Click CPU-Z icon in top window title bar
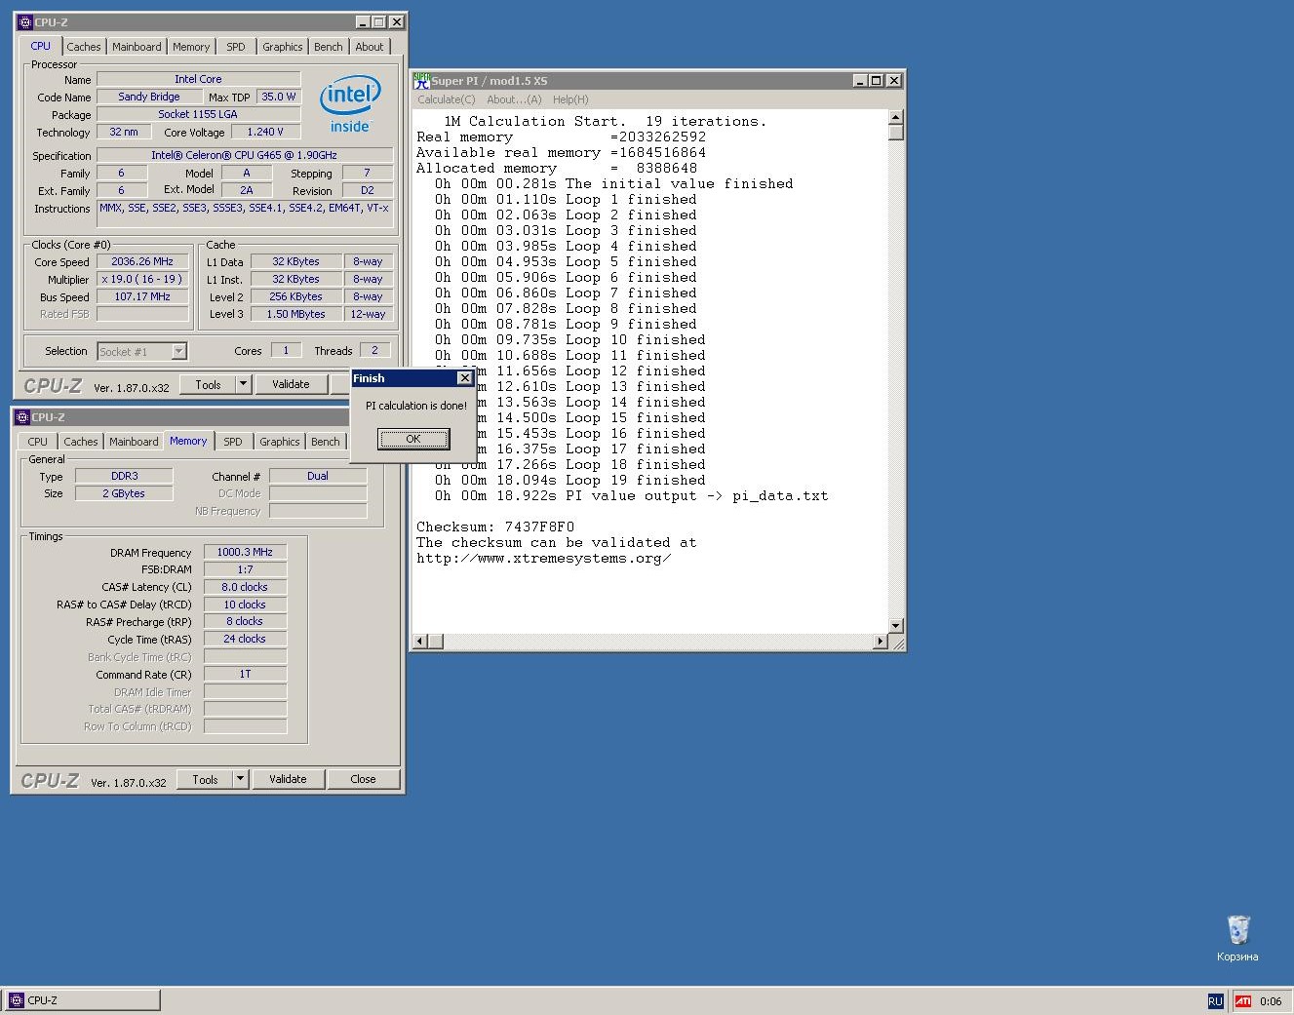1294x1015 pixels. [24, 21]
